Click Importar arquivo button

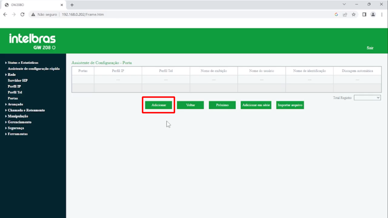pos(290,105)
